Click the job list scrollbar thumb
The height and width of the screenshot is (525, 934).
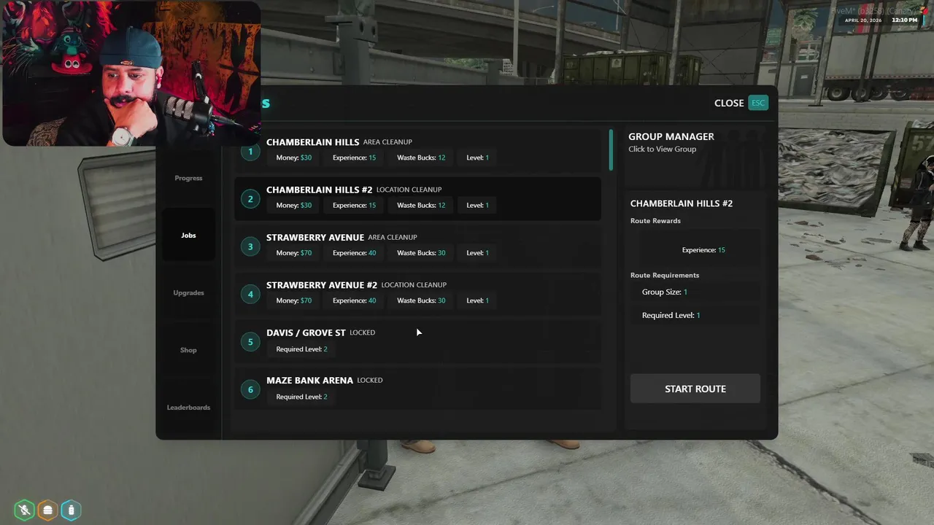coord(611,149)
